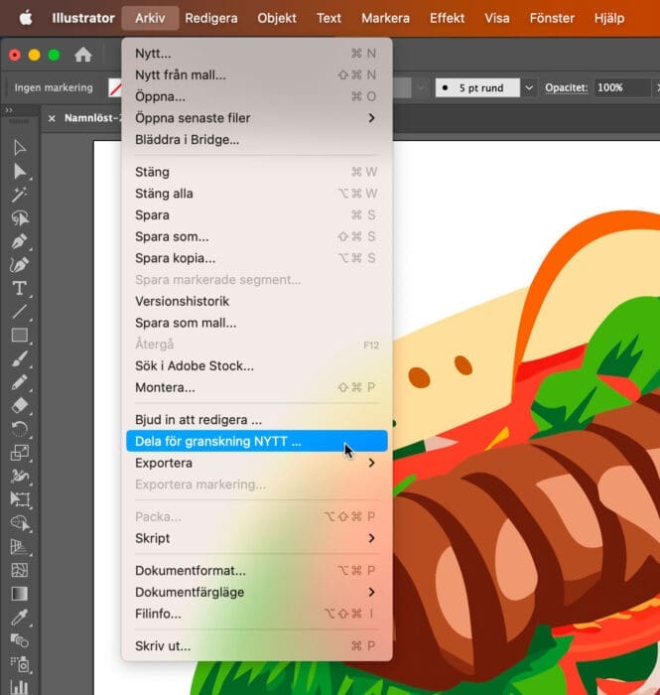This screenshot has width=660, height=695.
Task: Open the Hjälp menu
Action: (x=609, y=18)
